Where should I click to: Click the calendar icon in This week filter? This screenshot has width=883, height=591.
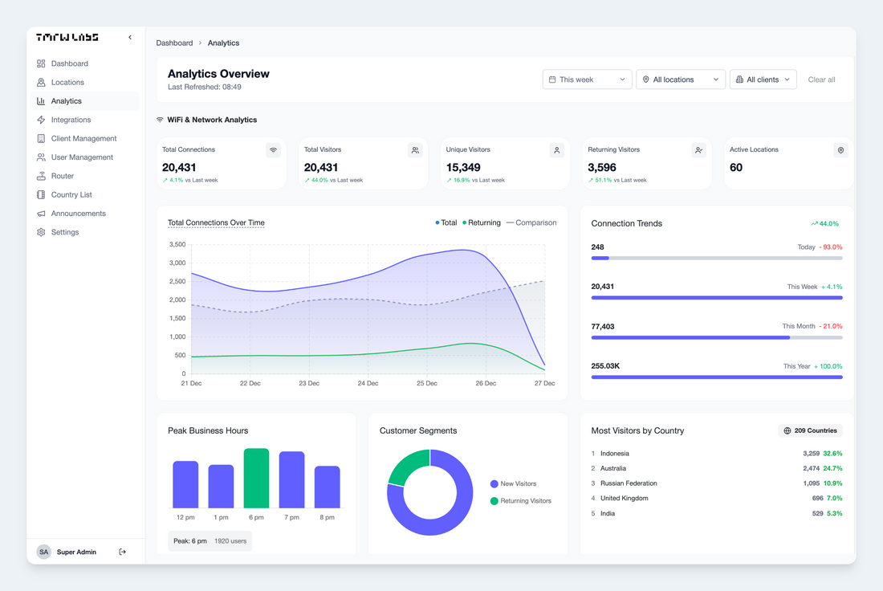point(552,79)
